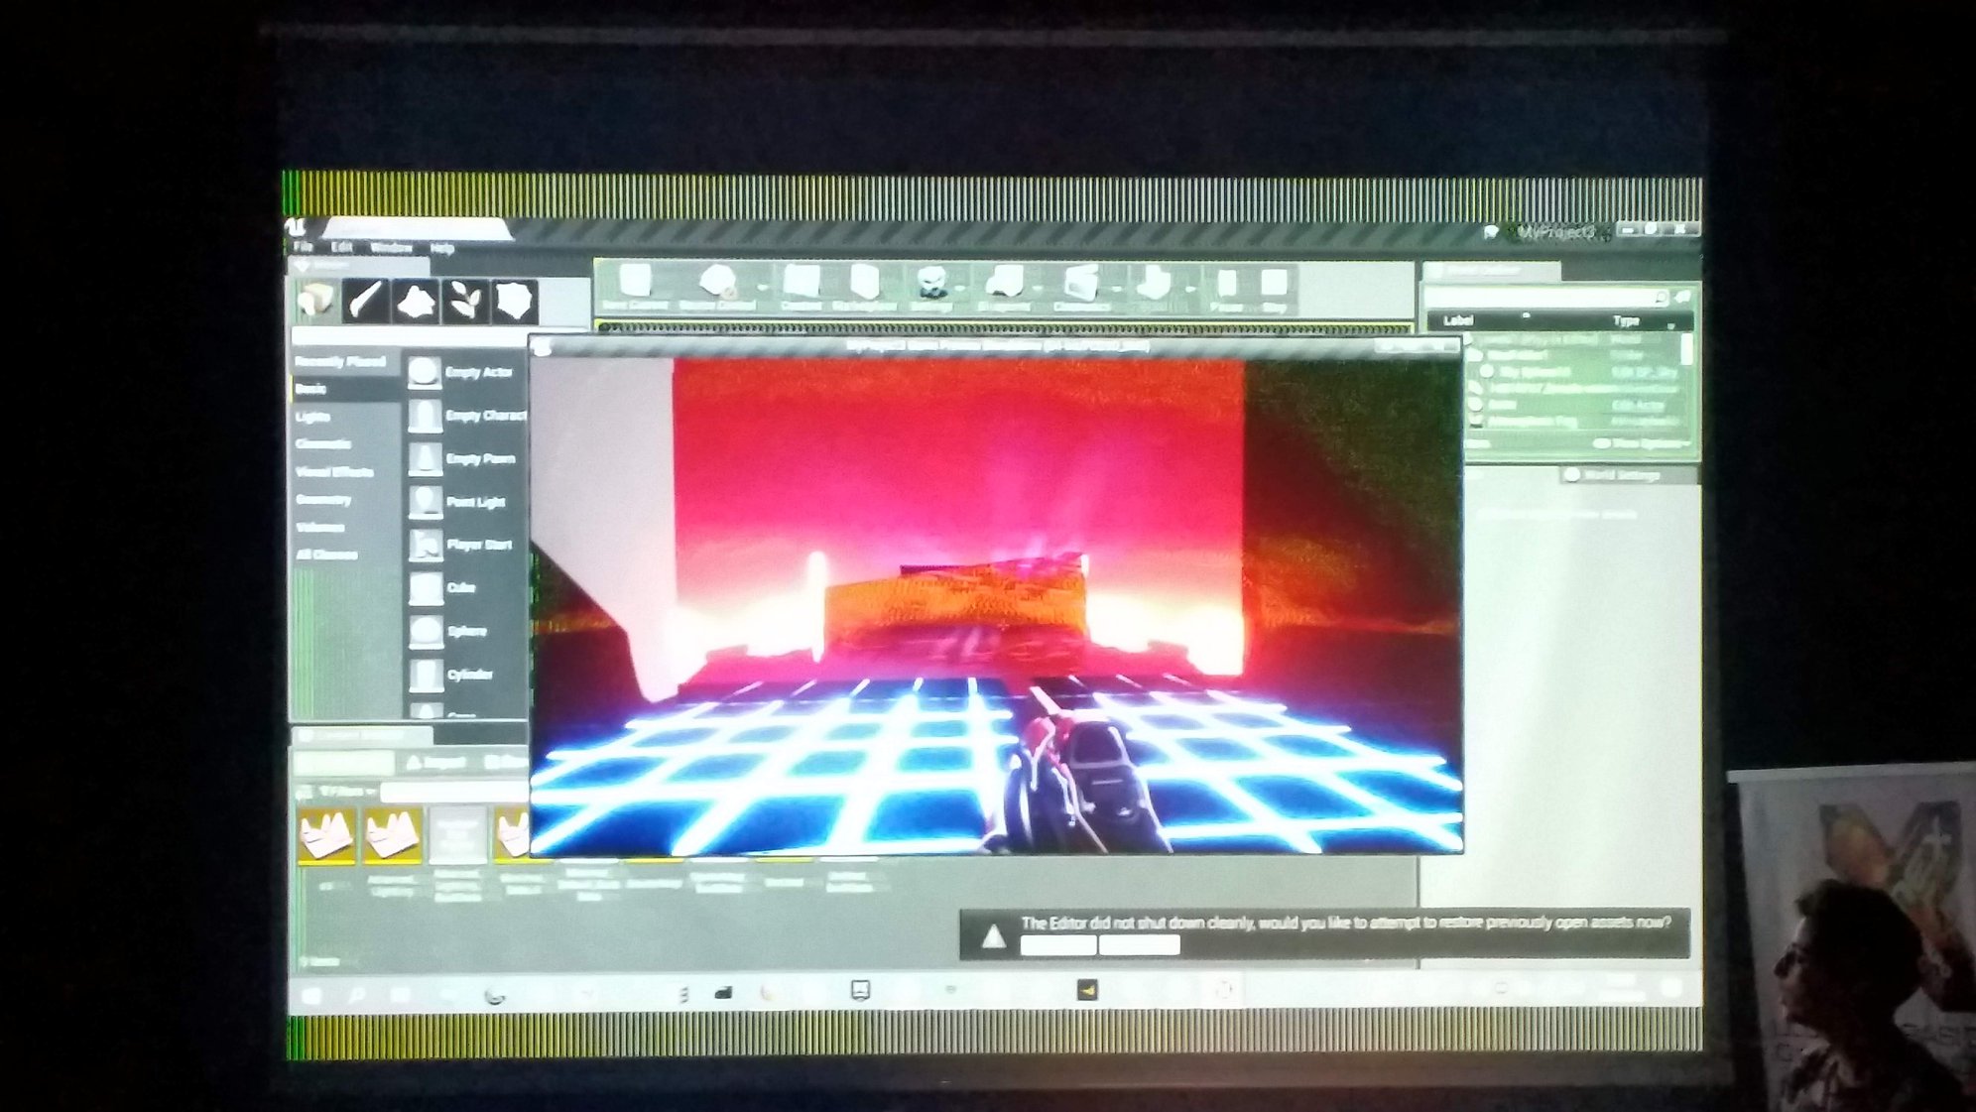The image size is (1976, 1112).
Task: Open the Windows Start button
Action: [310, 994]
